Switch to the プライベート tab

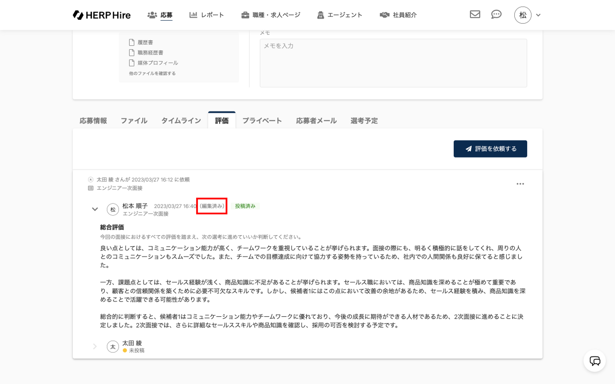coord(262,121)
